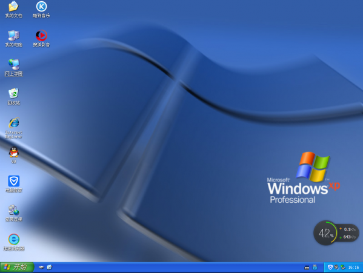The image size is (363, 273).
Task: Click the IE quick launch icon in taskbar
Action: click(50, 268)
